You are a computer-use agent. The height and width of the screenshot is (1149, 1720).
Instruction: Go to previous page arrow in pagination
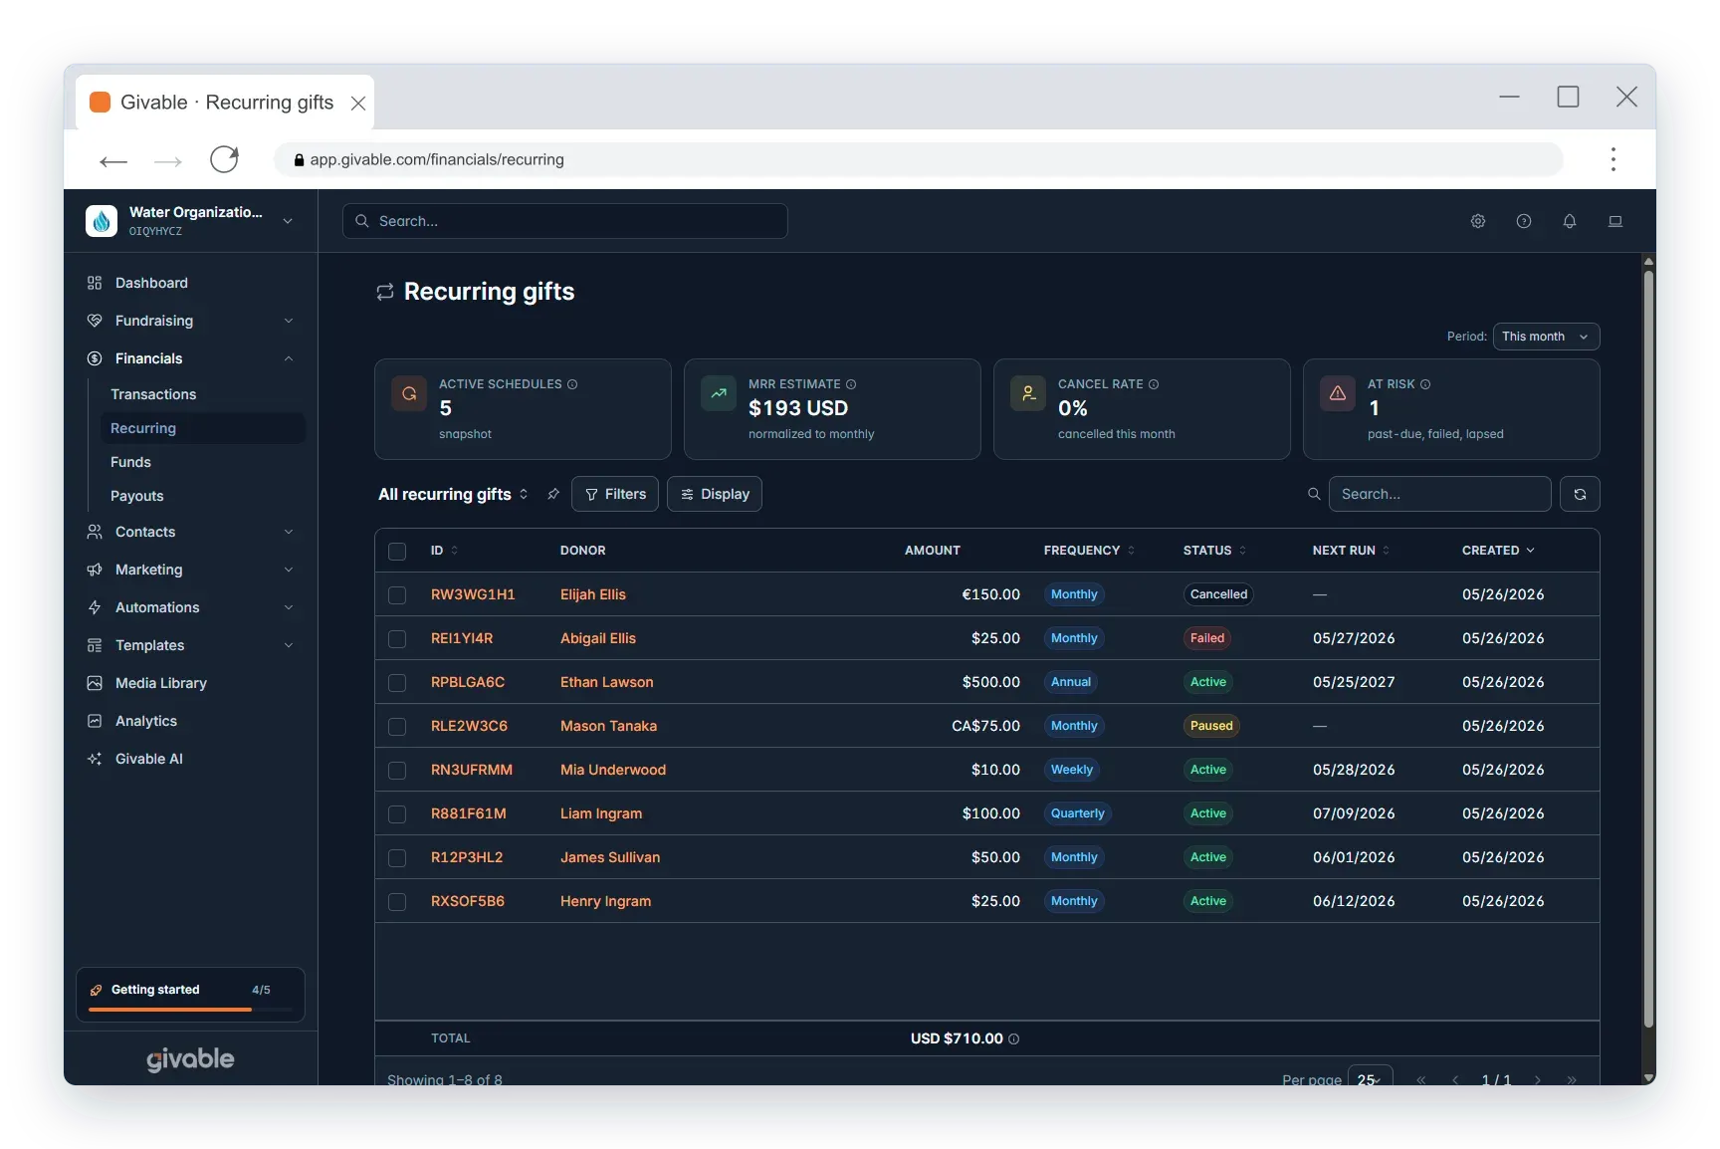click(x=1456, y=1079)
